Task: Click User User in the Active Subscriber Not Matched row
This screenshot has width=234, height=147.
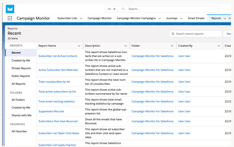Action: click(x=184, y=70)
